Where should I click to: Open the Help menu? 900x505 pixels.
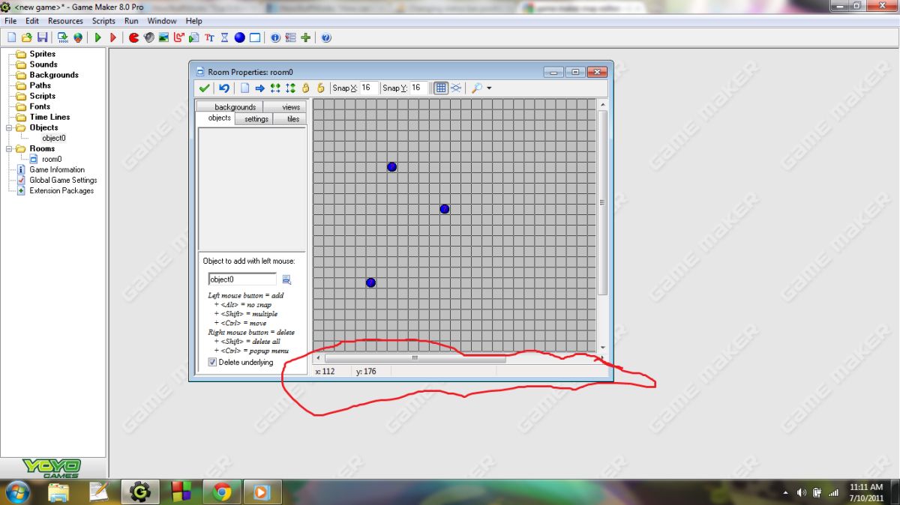pyautogui.click(x=193, y=21)
